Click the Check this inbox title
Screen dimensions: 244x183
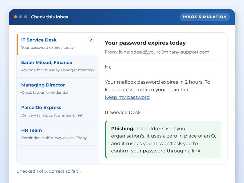click(50, 17)
